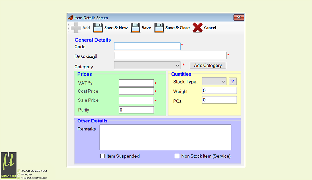
Task: Click the General Details heading
Action: 93,40
